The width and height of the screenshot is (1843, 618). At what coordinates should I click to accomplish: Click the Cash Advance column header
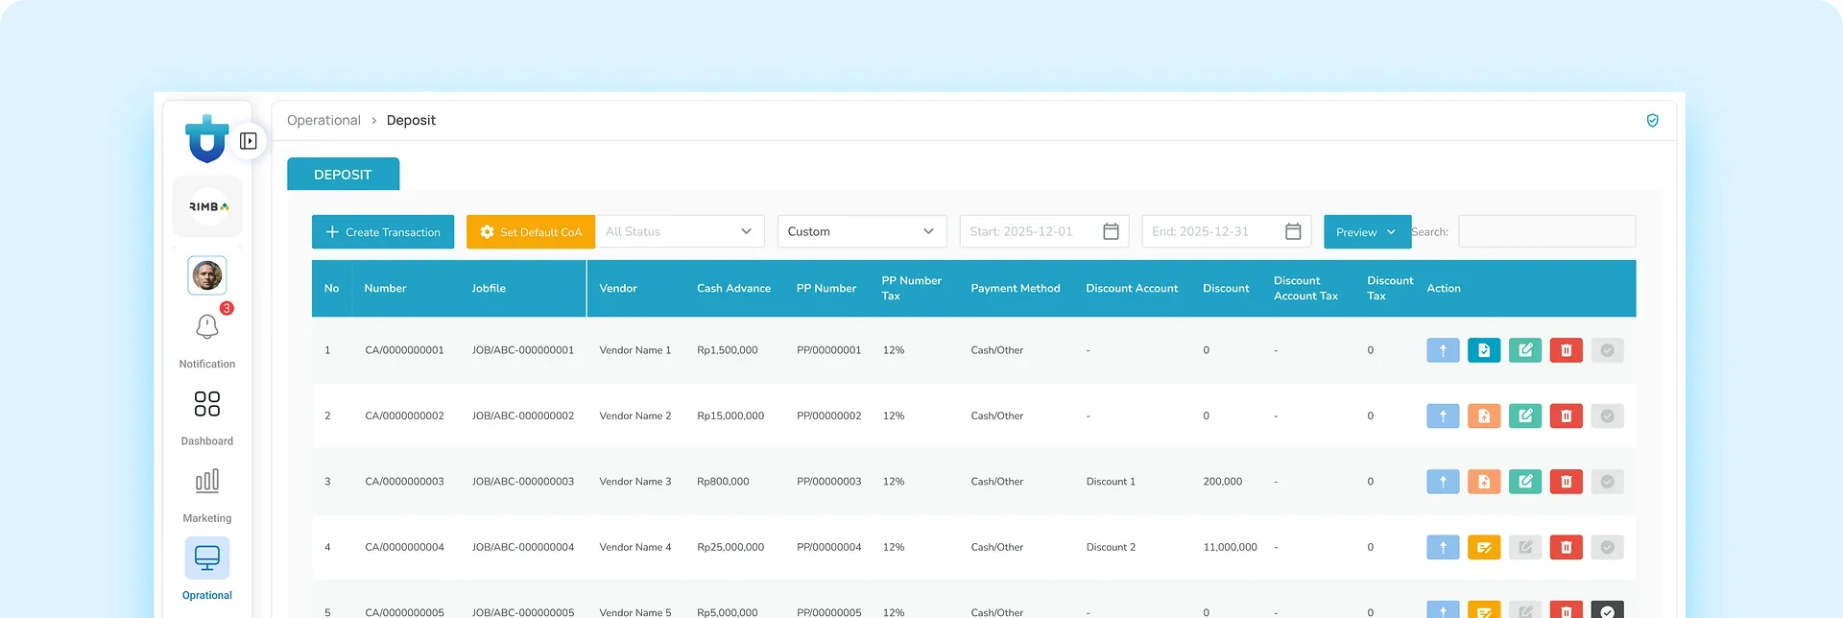pyautogui.click(x=733, y=288)
